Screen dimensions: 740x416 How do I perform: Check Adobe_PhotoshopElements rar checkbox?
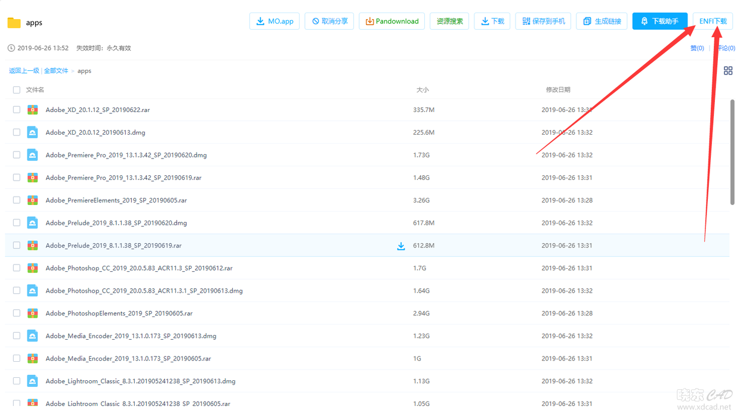(x=17, y=313)
